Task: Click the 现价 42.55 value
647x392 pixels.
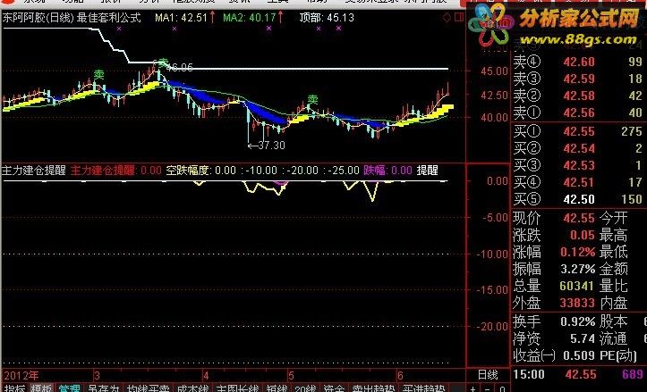Action: tap(579, 218)
